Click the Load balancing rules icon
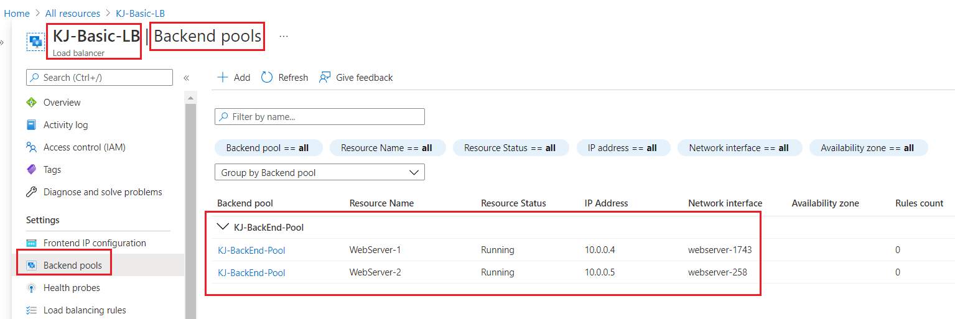This screenshot has width=955, height=319. pos(31,310)
